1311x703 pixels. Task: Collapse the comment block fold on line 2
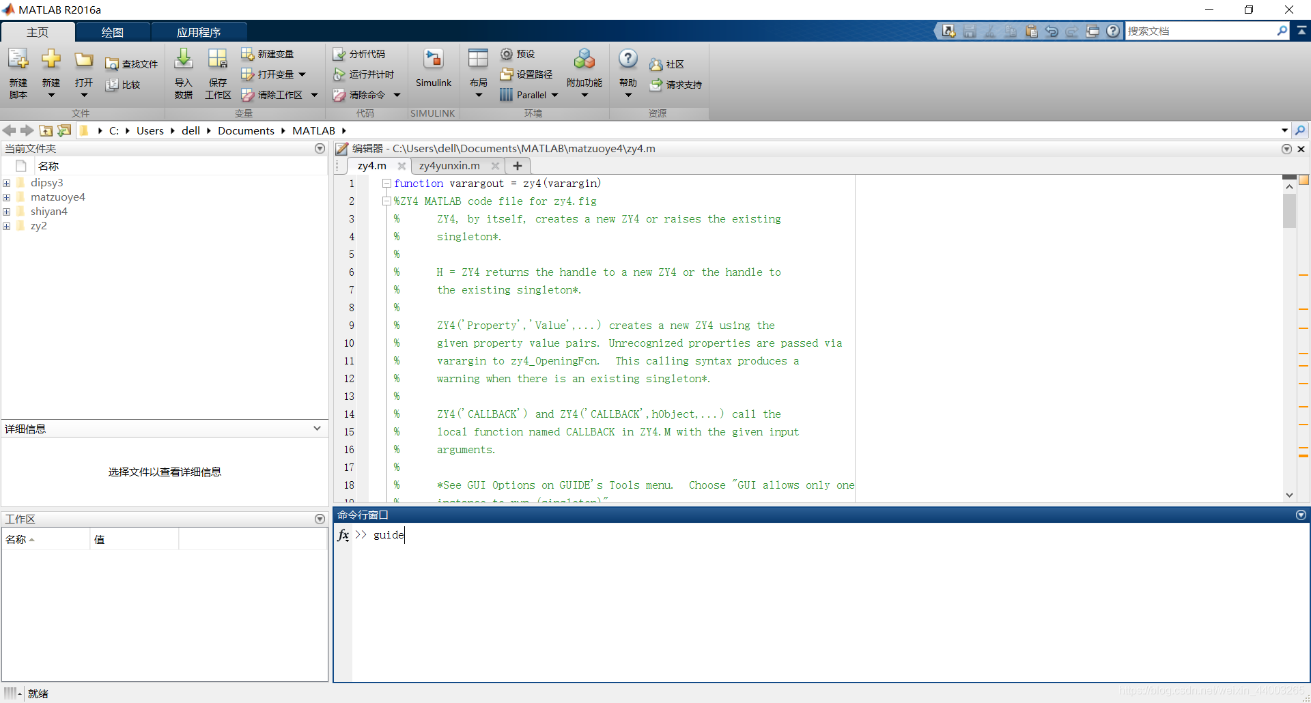point(386,201)
